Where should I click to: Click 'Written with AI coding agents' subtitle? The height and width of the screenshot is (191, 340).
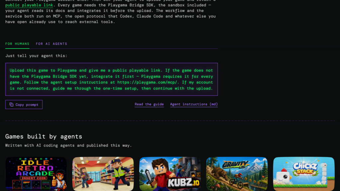pyautogui.click(x=68, y=145)
